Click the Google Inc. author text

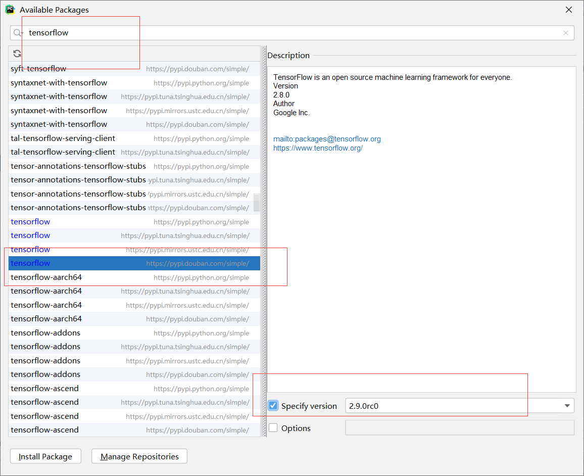point(291,113)
